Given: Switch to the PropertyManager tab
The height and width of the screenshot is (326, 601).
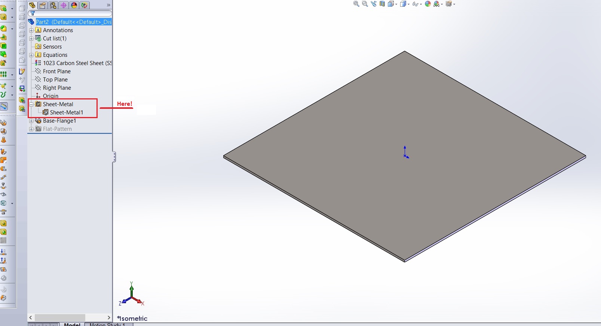Looking at the screenshot, I should pyautogui.click(x=43, y=5).
